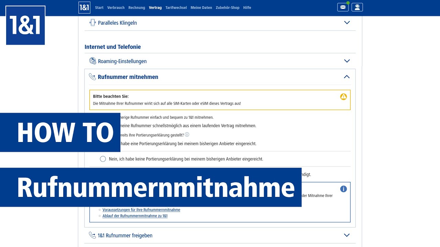Screen dimensions: 440x247
Task: Open link Voraussetzungen für Ihre Rufnummernmitnahme
Action: coord(141,210)
